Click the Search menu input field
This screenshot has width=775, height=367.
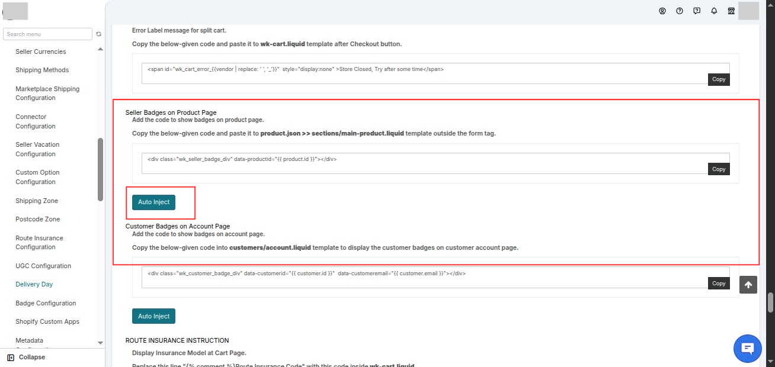click(48, 34)
